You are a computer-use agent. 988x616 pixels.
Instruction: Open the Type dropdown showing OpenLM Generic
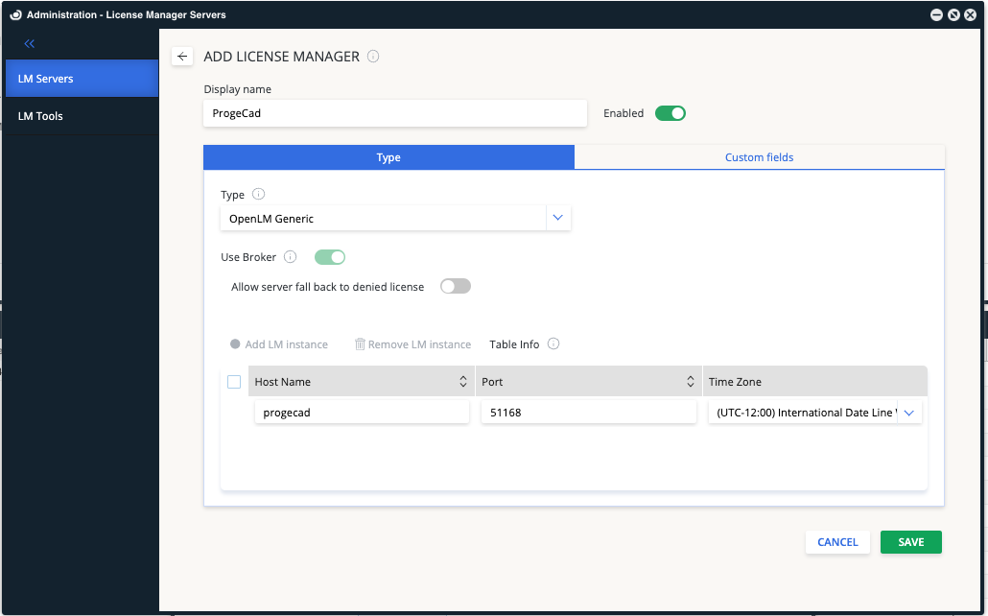(557, 218)
